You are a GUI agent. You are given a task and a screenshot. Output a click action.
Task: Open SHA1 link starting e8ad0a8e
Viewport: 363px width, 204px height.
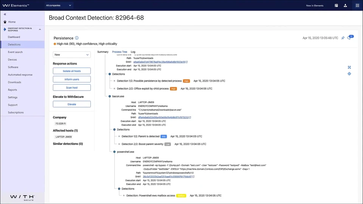(x=159, y=62)
